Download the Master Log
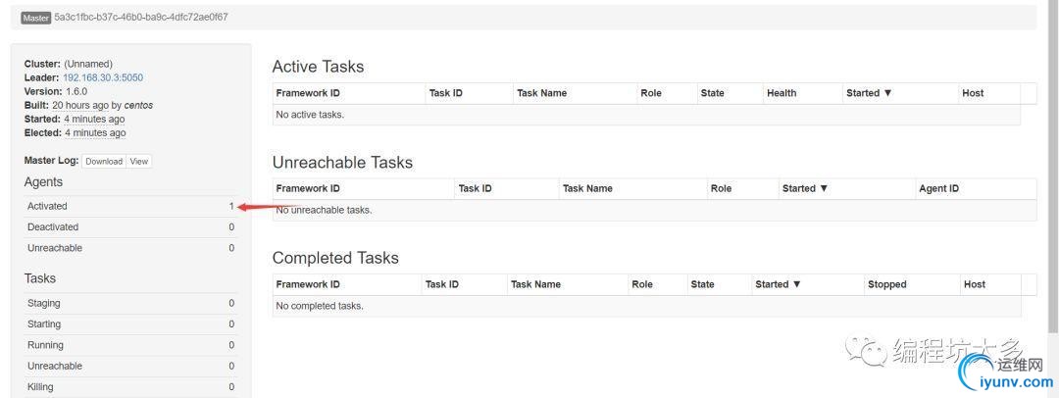Viewport: 1059px width, 398px height. pos(103,161)
